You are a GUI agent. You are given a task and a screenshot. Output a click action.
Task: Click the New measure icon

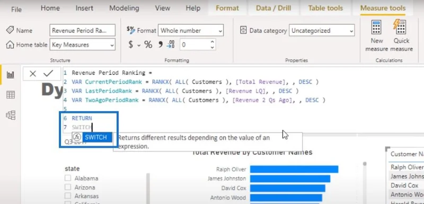(376, 27)
